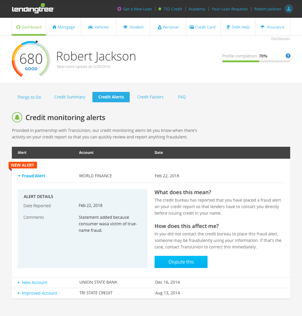Click the Credit Card icon in navigation

click(x=192, y=27)
